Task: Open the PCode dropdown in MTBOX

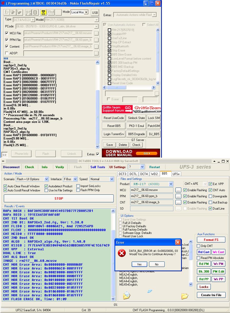Action: coord(96,26)
